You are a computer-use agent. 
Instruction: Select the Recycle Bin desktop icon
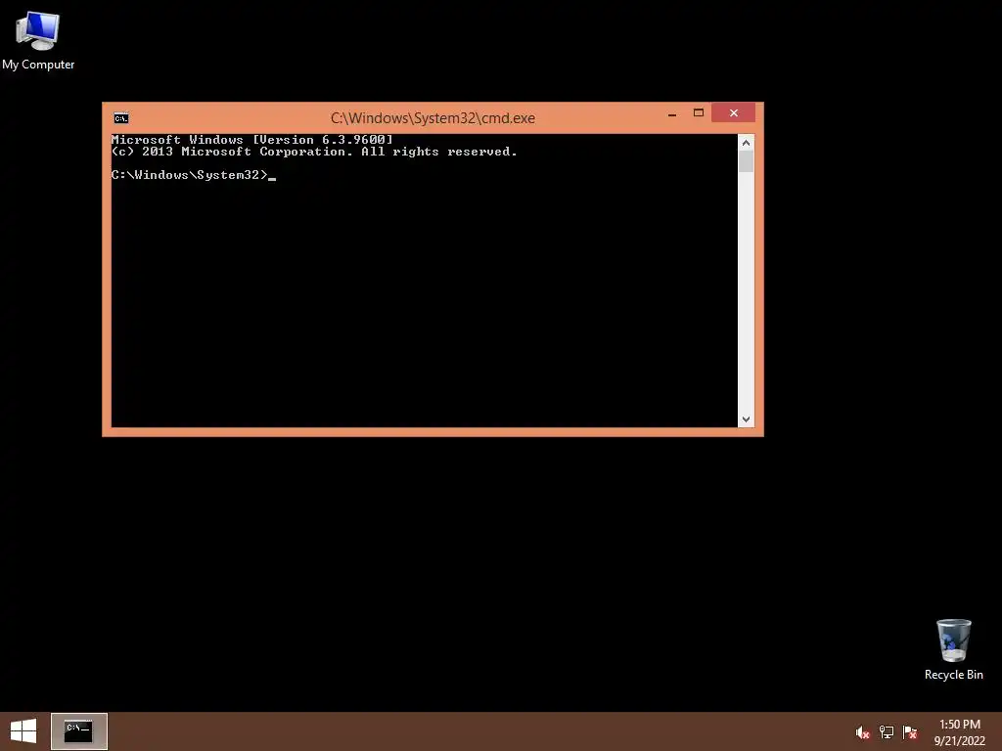[x=953, y=649]
